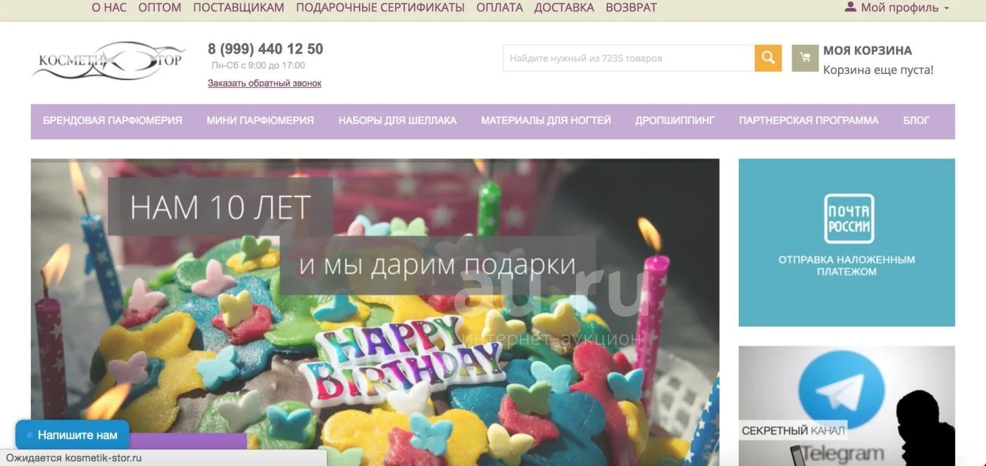
Task: Open the Напишите нам chat button
Action: tap(73, 435)
